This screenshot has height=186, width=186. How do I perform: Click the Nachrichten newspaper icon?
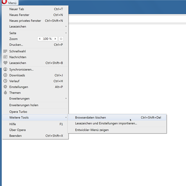5,57
